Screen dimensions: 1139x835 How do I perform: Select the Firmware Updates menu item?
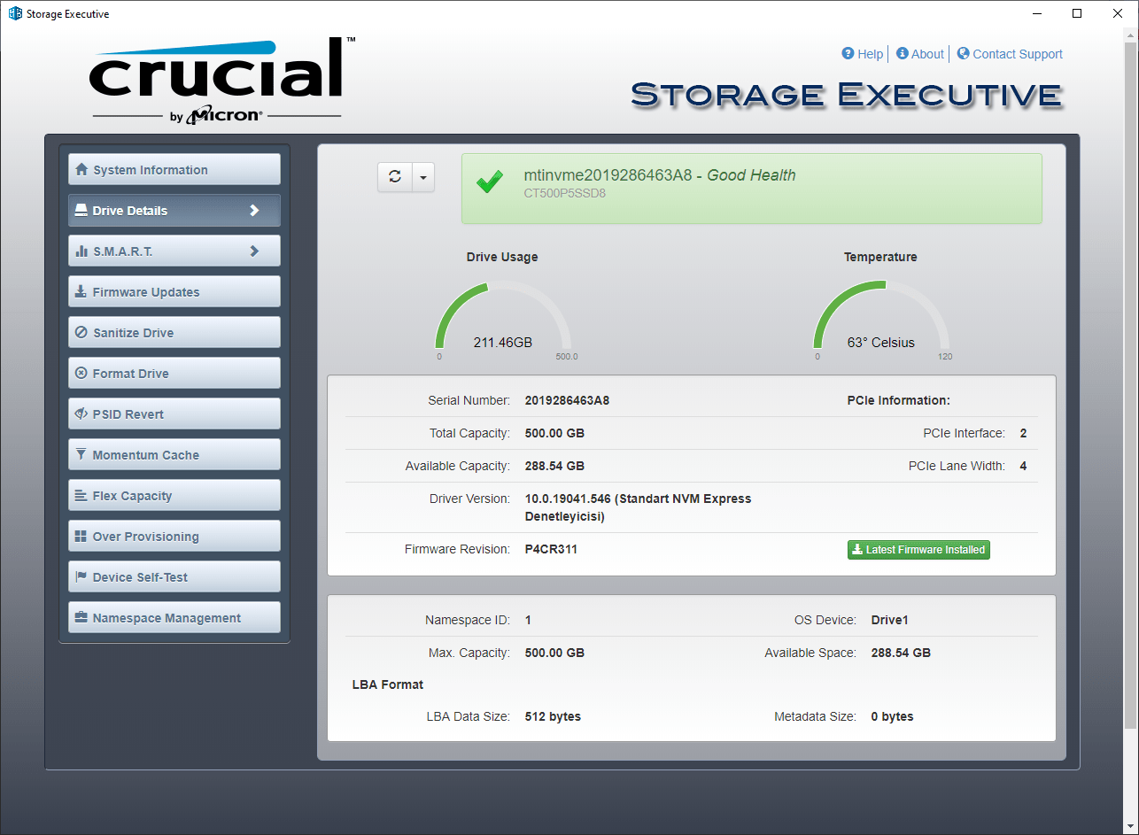tap(174, 292)
